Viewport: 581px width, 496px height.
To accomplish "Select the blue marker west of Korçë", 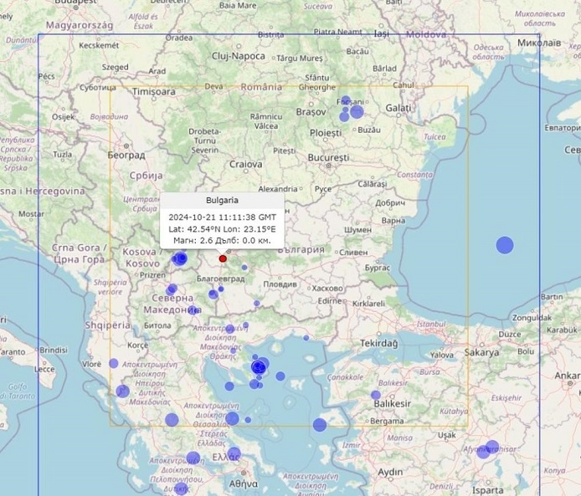I will pyautogui.click(x=114, y=363).
